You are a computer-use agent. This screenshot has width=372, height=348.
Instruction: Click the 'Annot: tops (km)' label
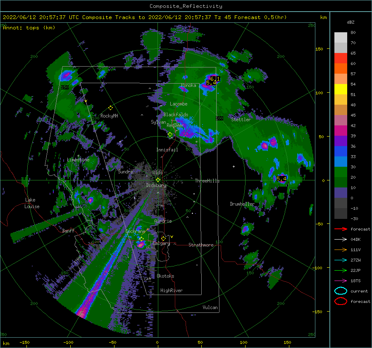[x=29, y=28]
